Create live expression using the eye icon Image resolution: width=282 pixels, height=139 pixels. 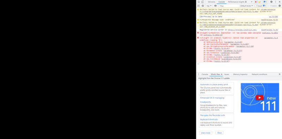coord(215,6)
